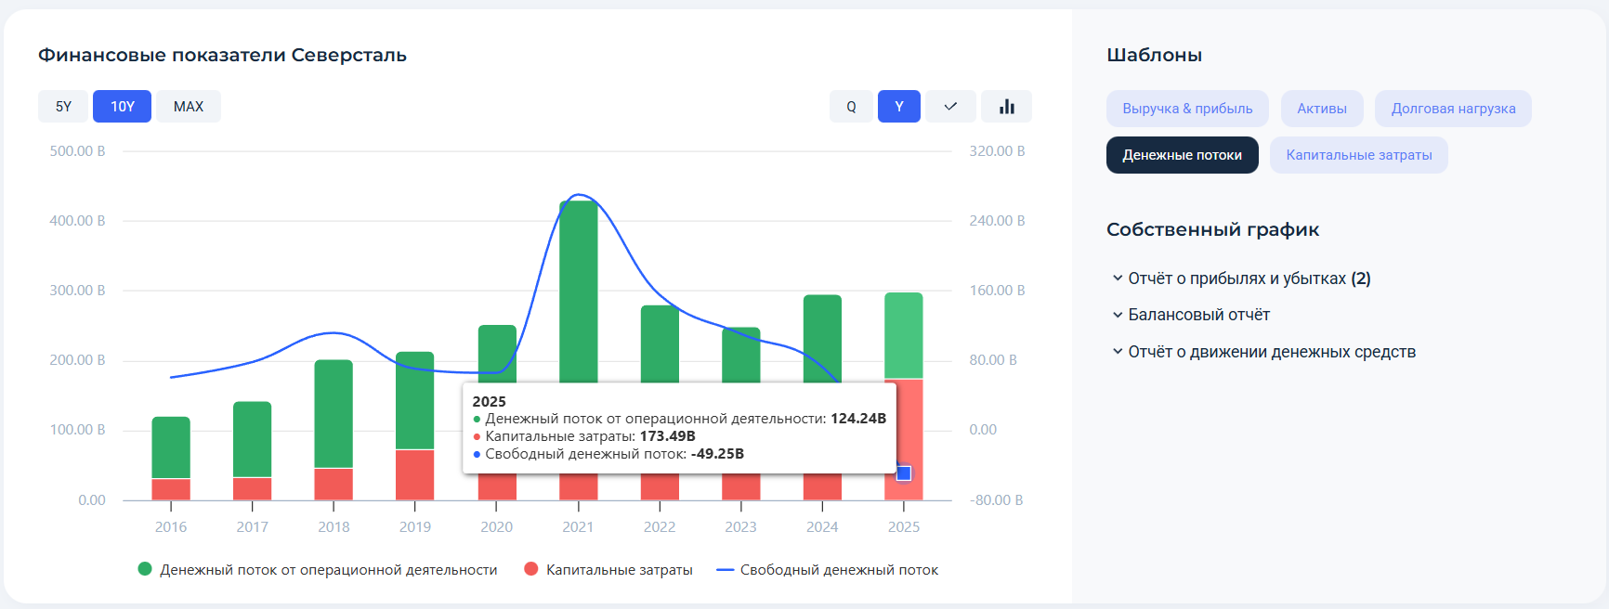Toggle capital expenditures legend red dot
Image resolution: width=1609 pixels, height=609 pixels.
[531, 569]
